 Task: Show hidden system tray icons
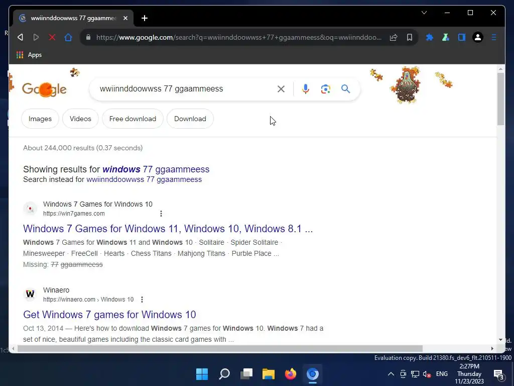[x=391, y=374]
